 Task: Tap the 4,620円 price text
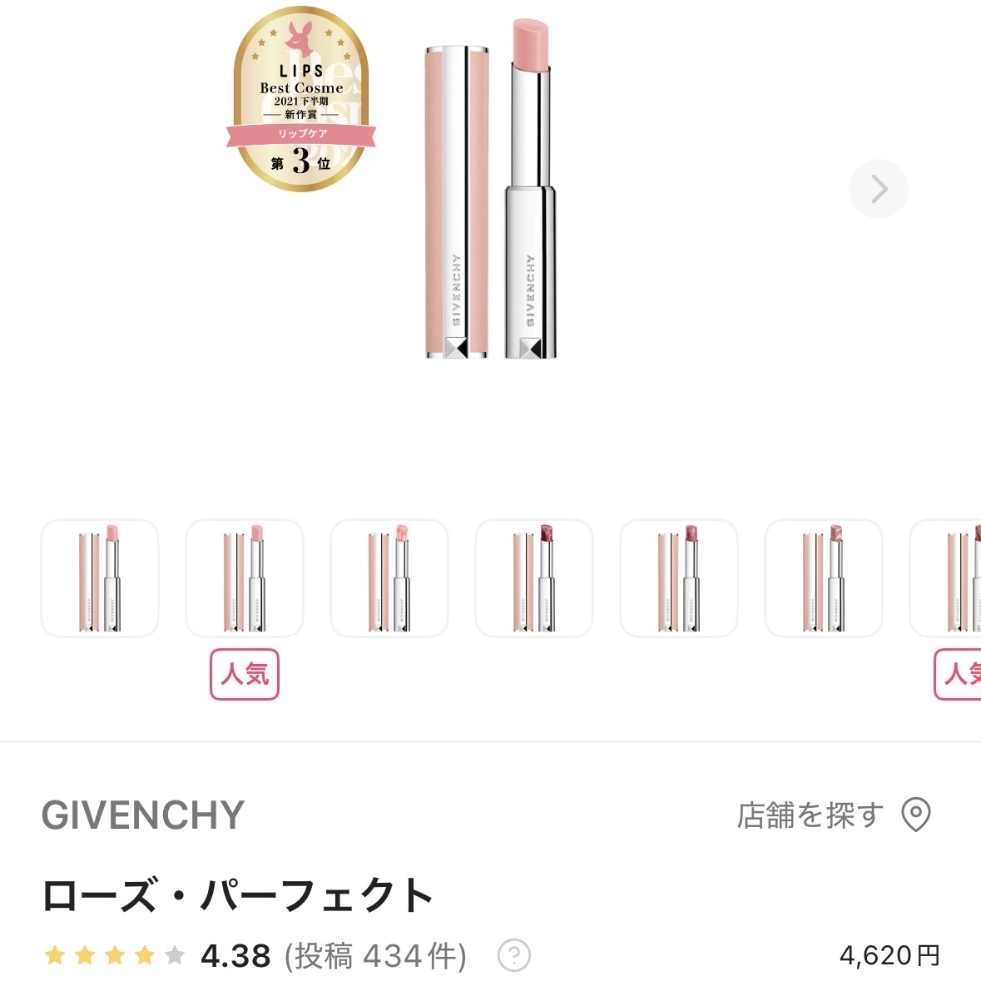(889, 955)
